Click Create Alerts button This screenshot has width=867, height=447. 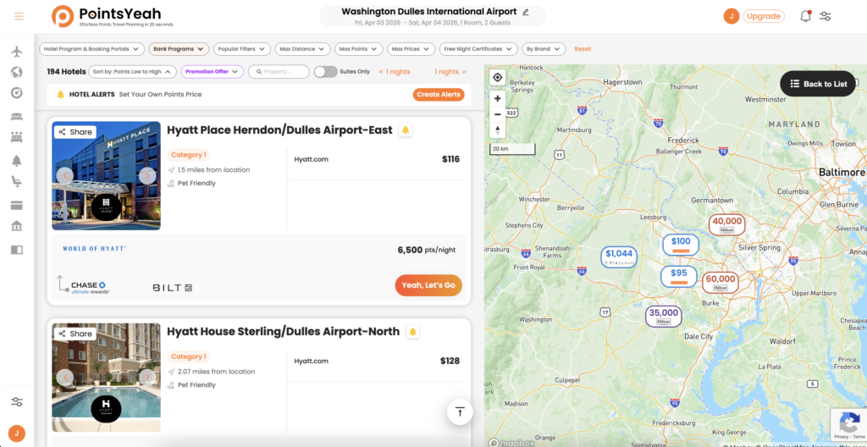pos(439,95)
